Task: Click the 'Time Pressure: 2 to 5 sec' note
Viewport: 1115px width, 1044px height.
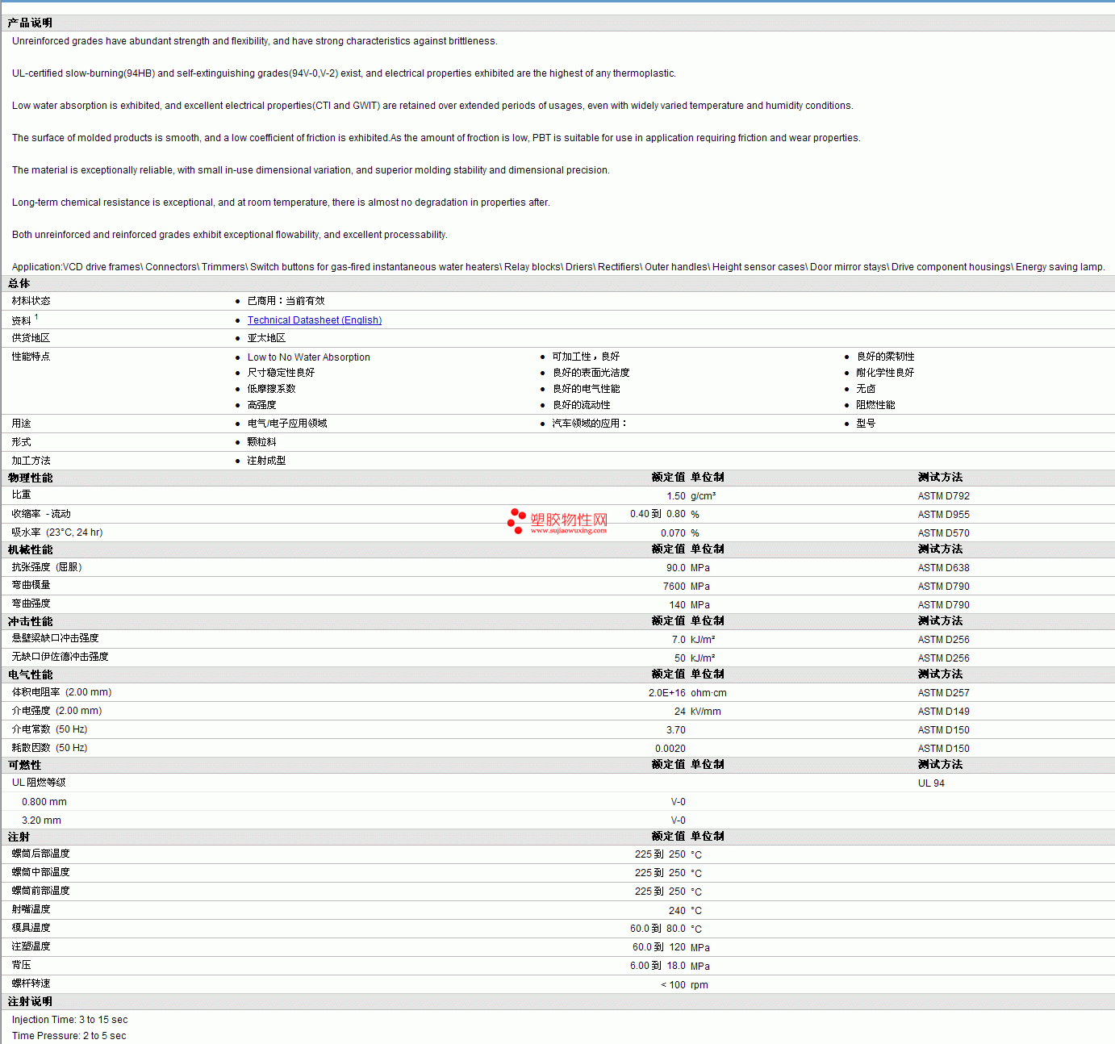Action: pyautogui.click(x=69, y=1036)
